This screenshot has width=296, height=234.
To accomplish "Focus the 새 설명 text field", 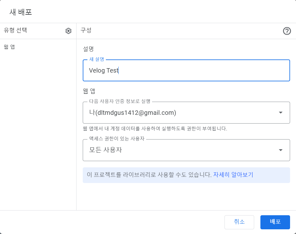I will coord(186,70).
